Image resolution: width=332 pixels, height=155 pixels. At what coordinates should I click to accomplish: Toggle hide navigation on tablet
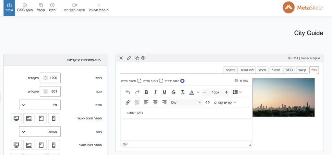pos(41,145)
